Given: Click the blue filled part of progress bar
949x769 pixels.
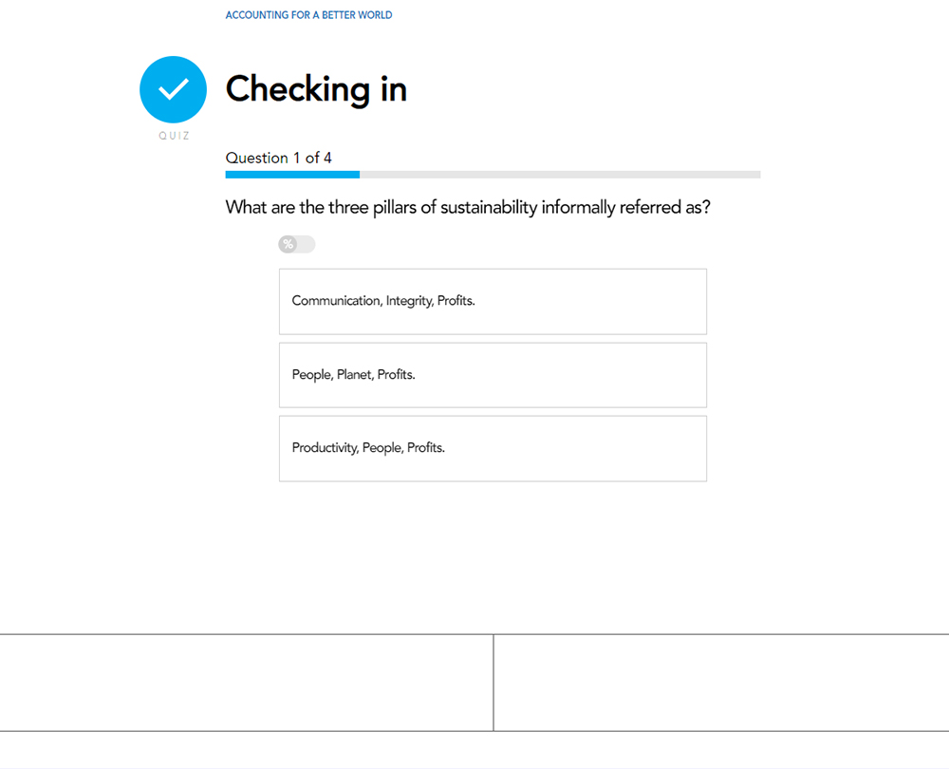Looking at the screenshot, I should (x=292, y=175).
